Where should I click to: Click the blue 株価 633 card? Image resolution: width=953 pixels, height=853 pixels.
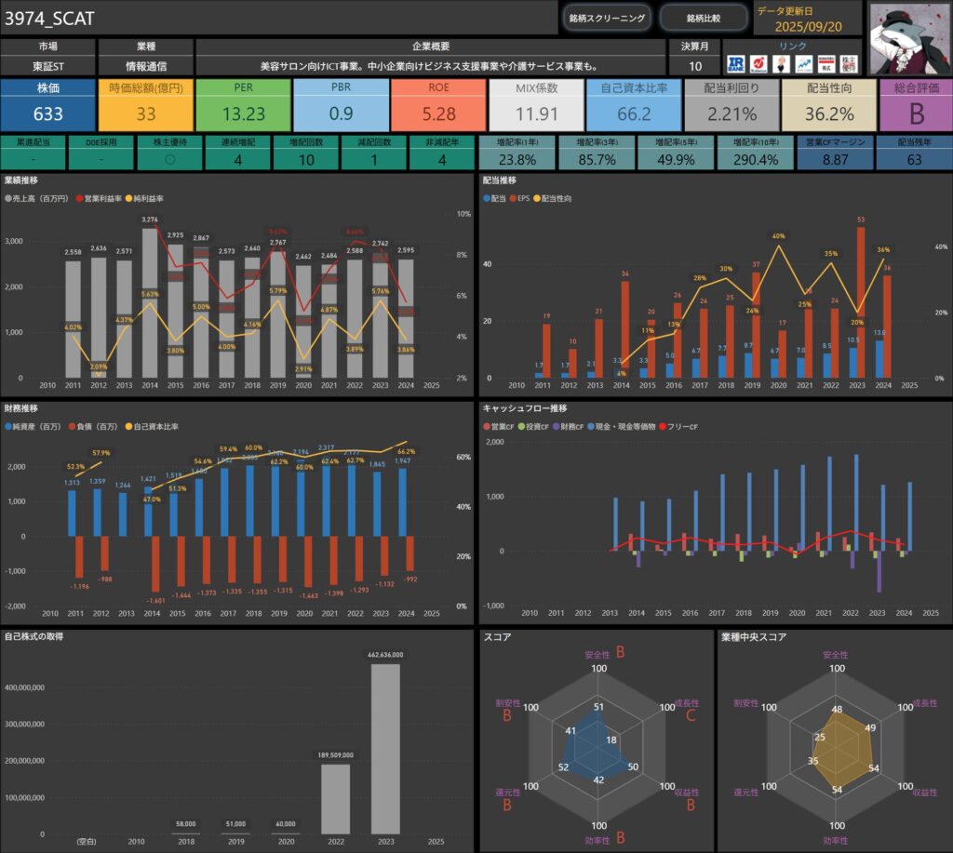(x=48, y=105)
